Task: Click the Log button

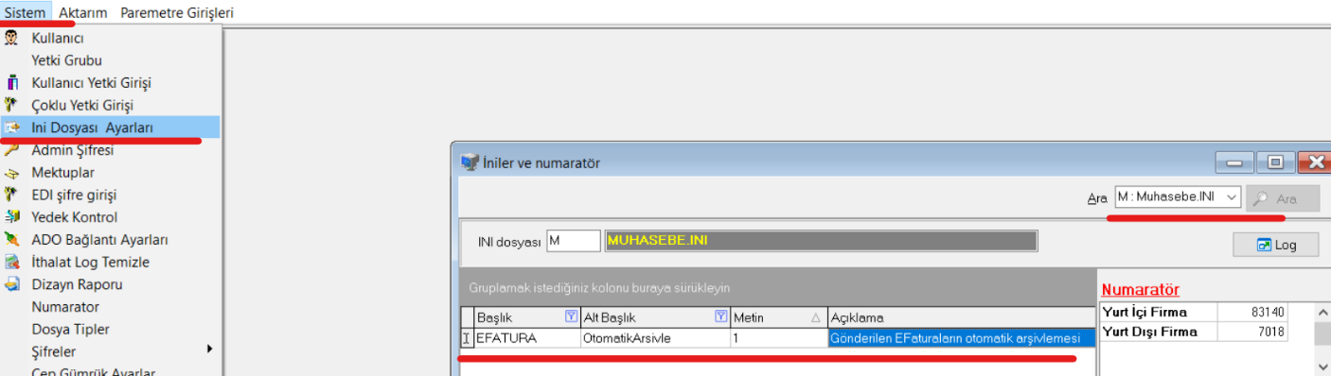Action: pos(1276,245)
